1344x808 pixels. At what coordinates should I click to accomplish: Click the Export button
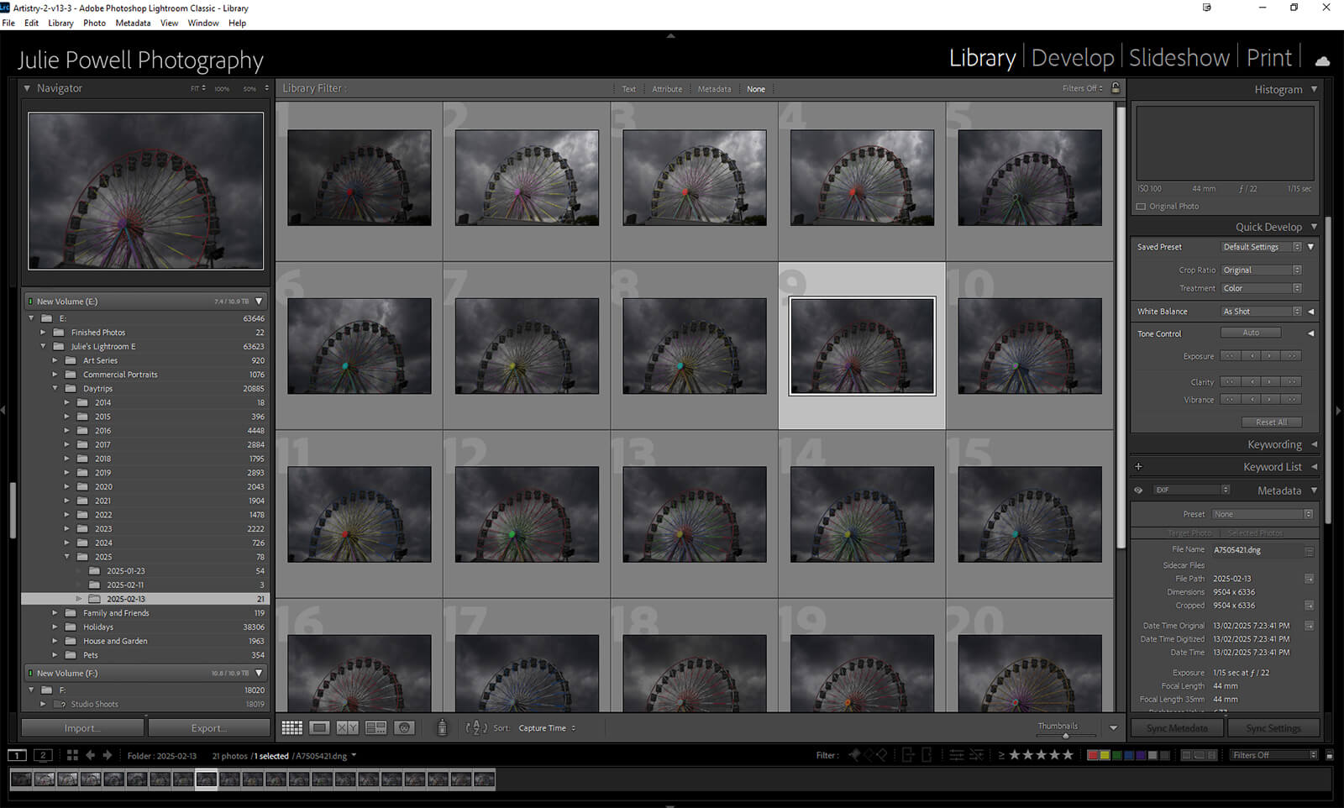coord(209,728)
